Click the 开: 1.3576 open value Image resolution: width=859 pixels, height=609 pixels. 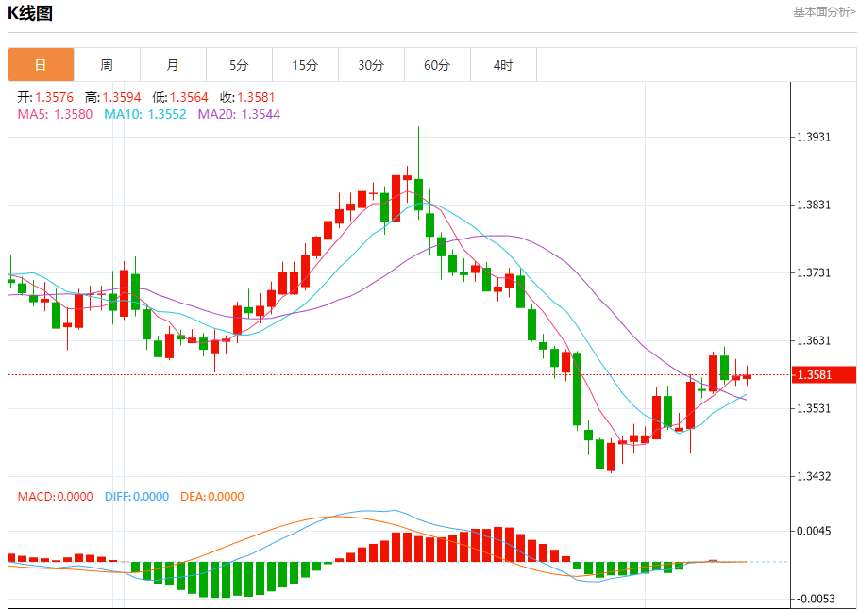[x=45, y=97]
